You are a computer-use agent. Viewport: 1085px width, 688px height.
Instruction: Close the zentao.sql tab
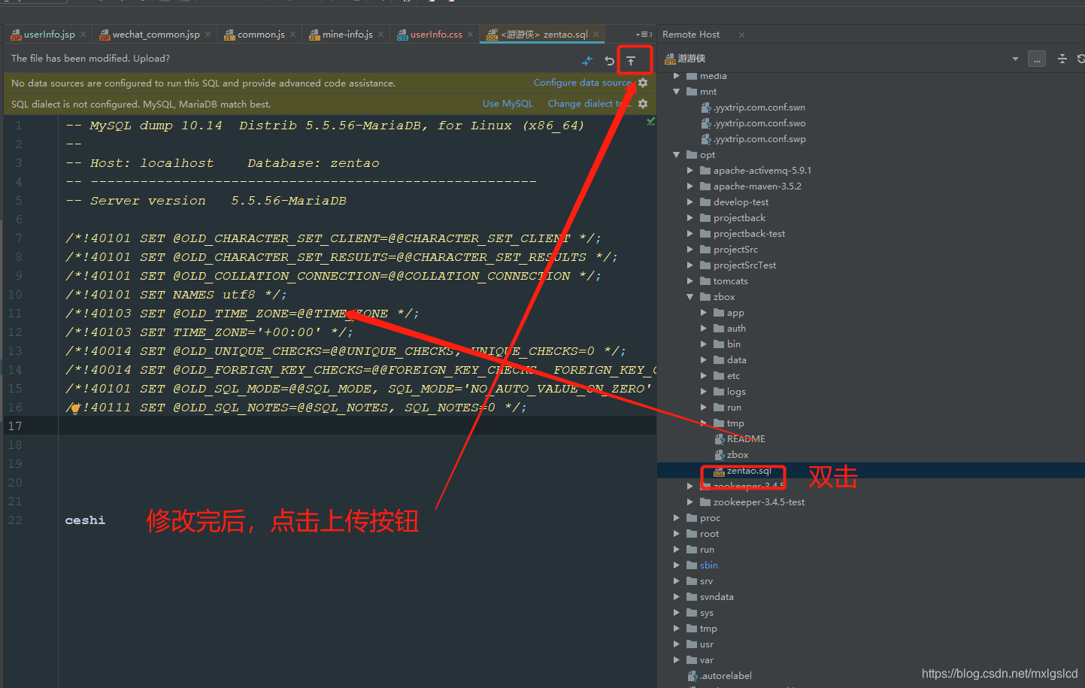point(596,35)
